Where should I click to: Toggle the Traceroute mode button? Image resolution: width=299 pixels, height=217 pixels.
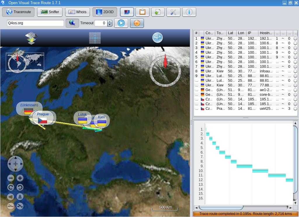tap(18, 12)
